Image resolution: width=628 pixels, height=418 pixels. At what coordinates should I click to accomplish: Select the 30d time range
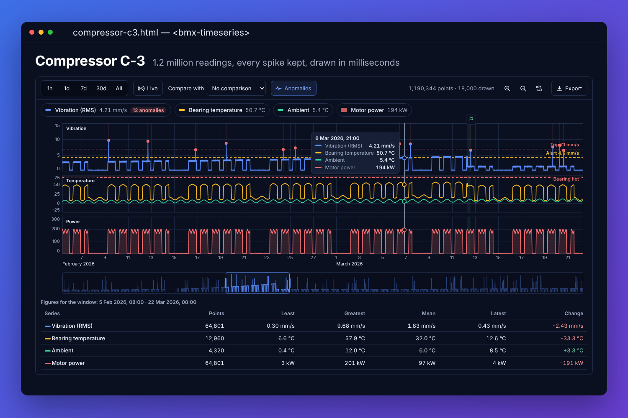tap(101, 89)
